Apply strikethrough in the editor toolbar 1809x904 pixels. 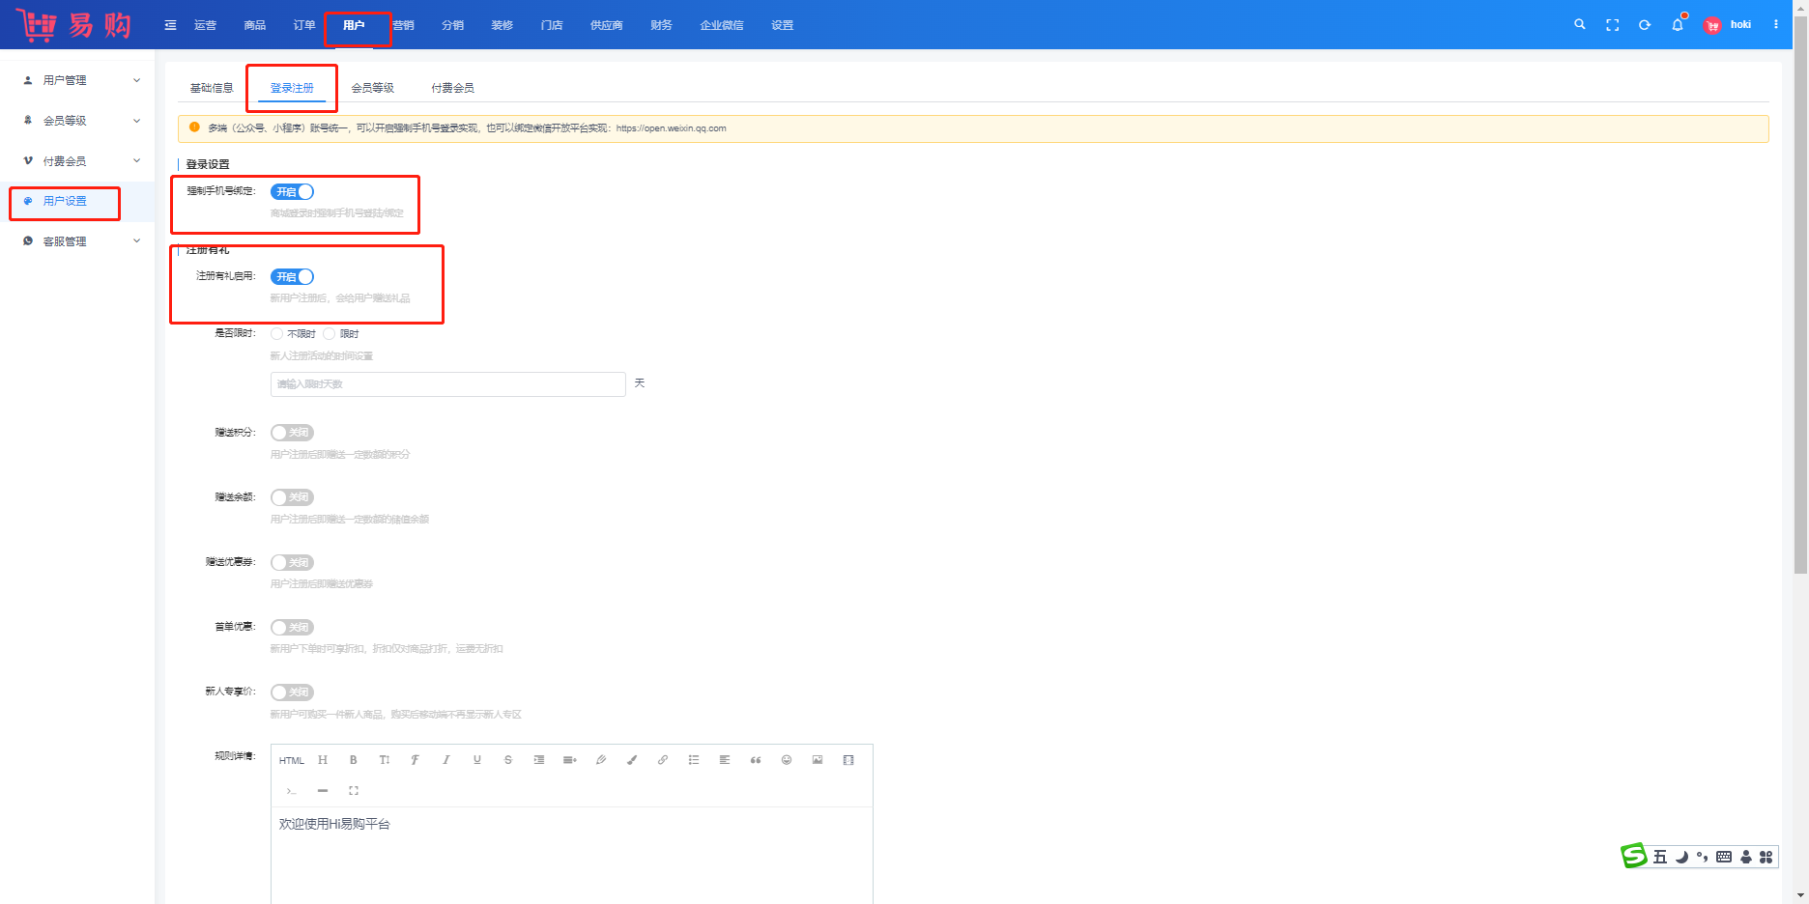(x=508, y=760)
